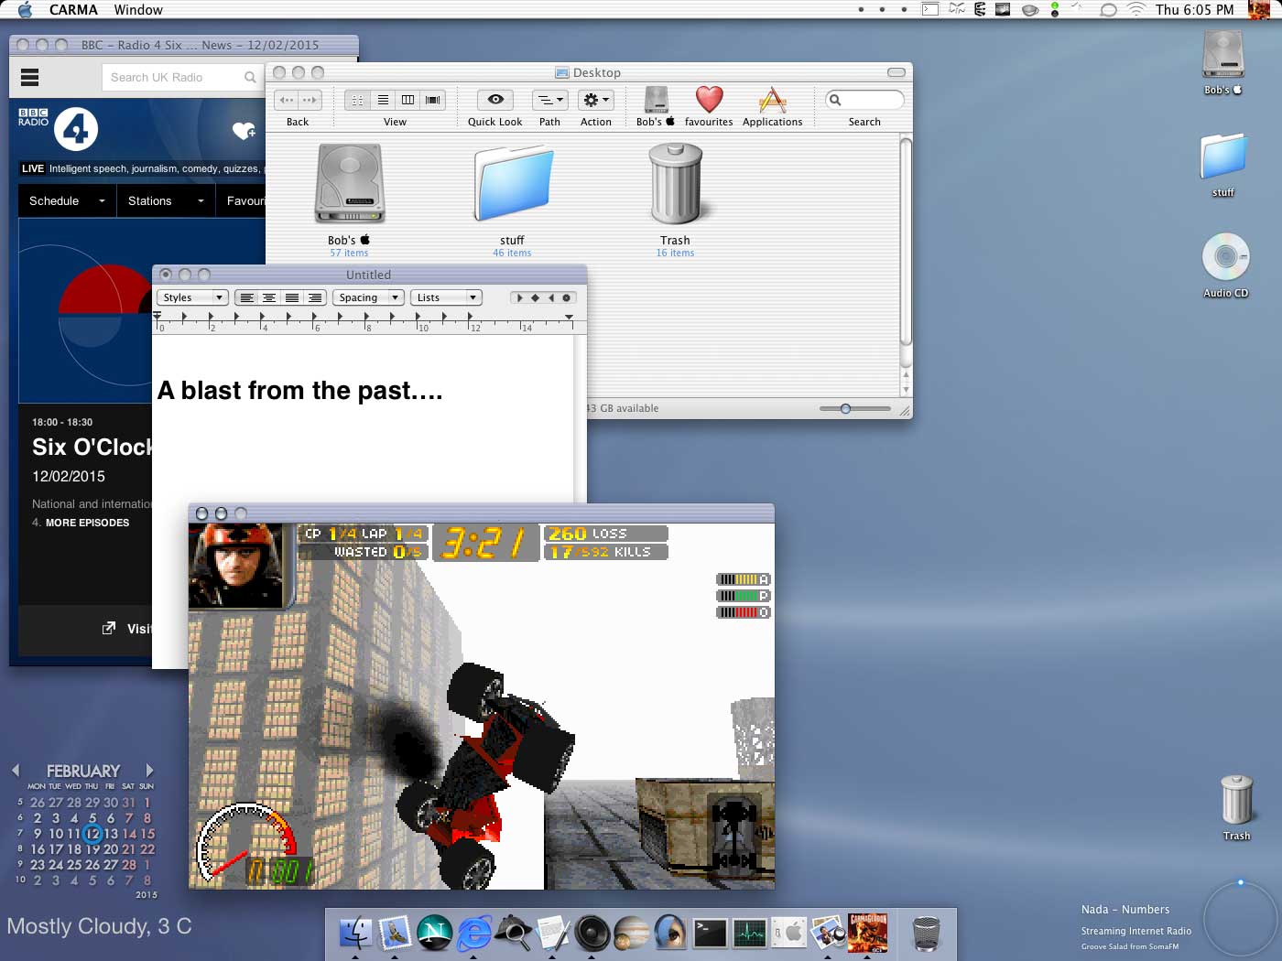Select the stuff folder in Desktop window
Viewport: 1282px width, 961px height.
tap(513, 183)
